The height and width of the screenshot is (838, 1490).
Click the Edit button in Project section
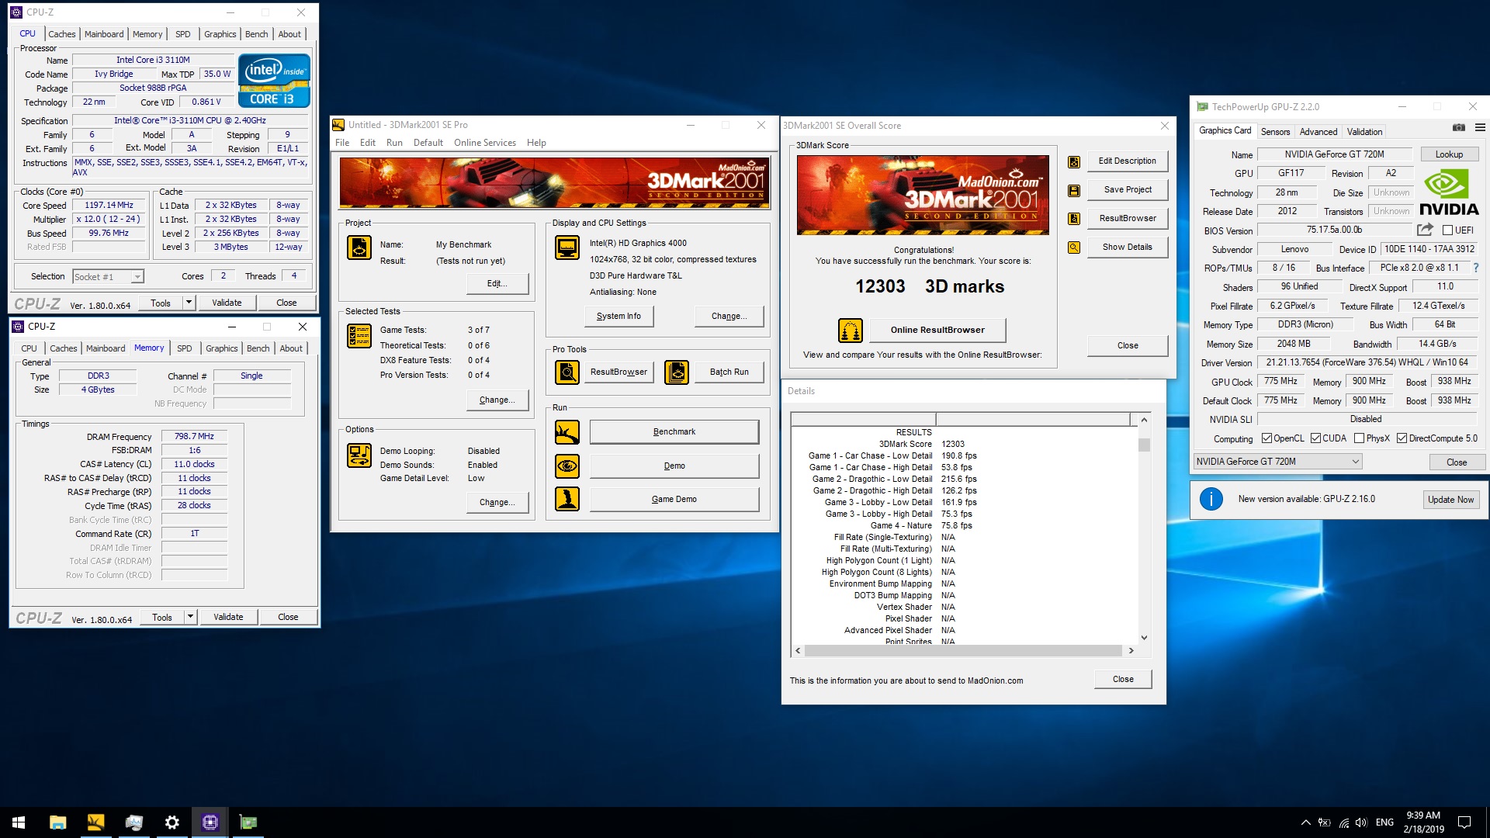(x=497, y=284)
